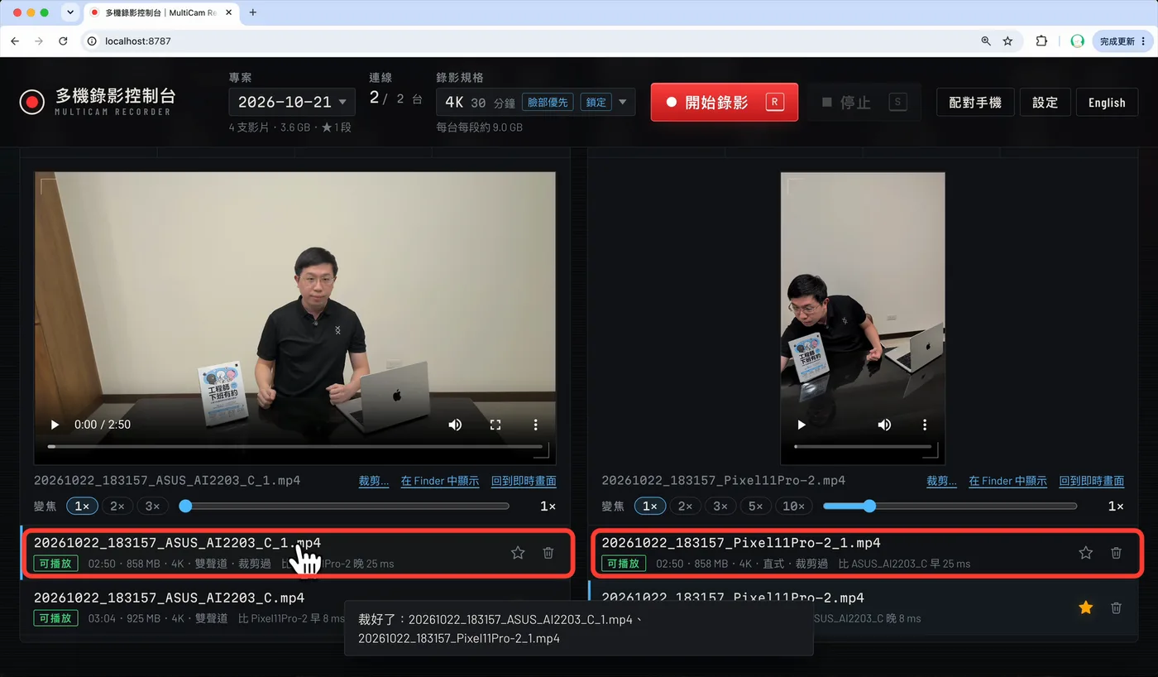1158x677 pixels.
Task: Select 10× zoom for Pixel camera
Action: pos(794,506)
